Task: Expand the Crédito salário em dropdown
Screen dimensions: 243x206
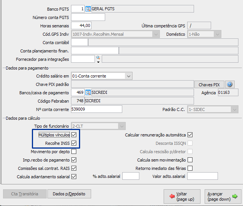Action: click(x=129, y=76)
